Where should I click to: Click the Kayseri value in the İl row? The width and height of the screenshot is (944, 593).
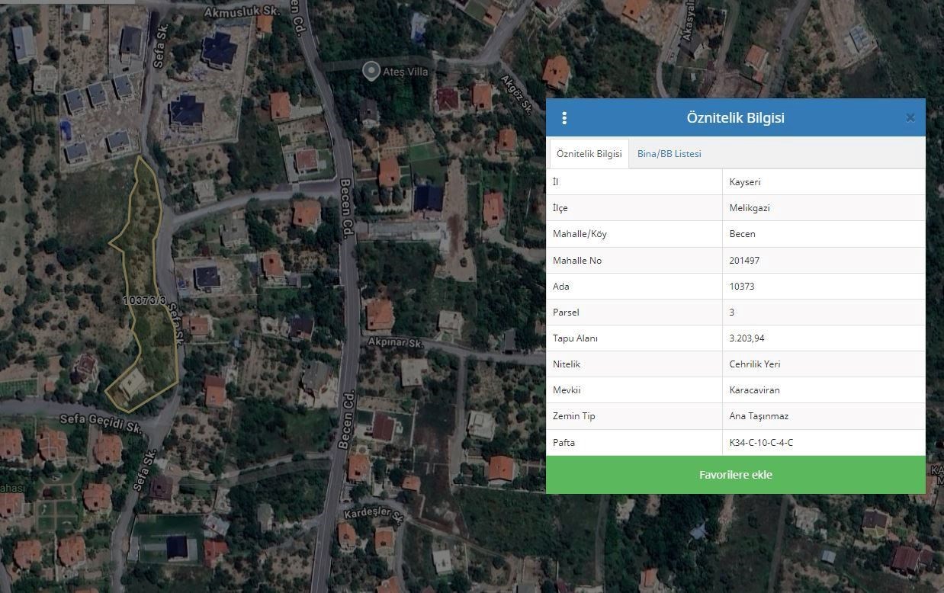745,182
